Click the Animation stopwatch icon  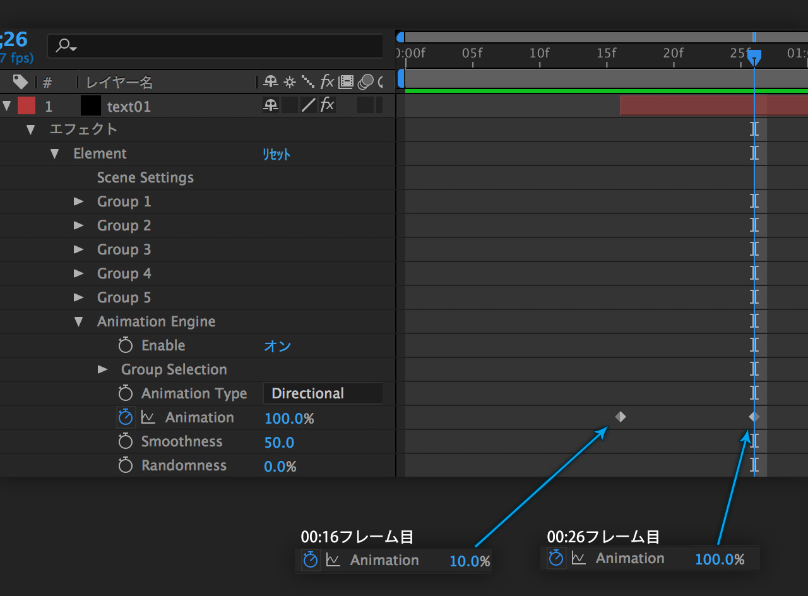tap(126, 417)
